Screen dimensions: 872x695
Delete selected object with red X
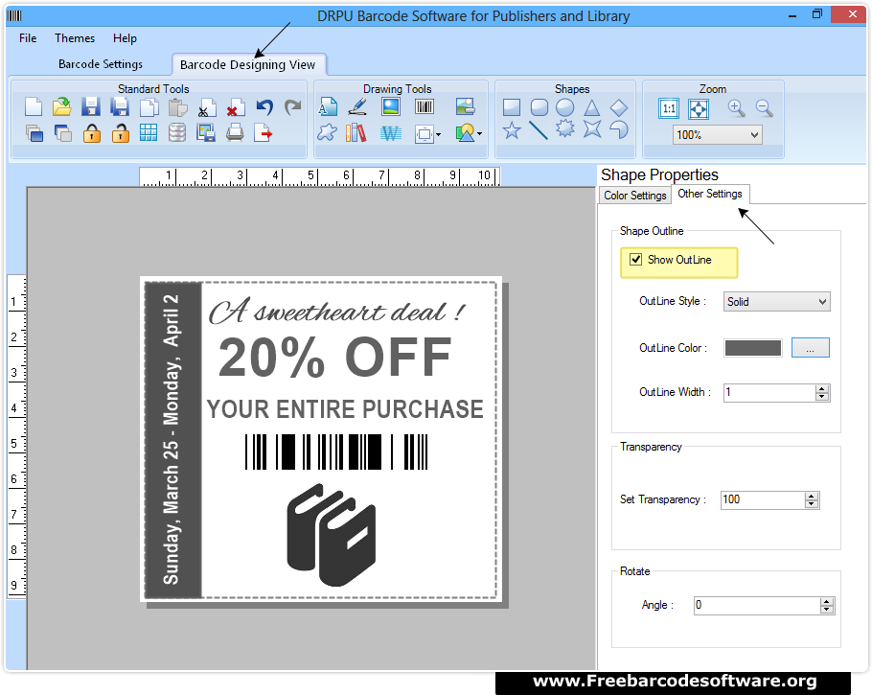coord(236,106)
